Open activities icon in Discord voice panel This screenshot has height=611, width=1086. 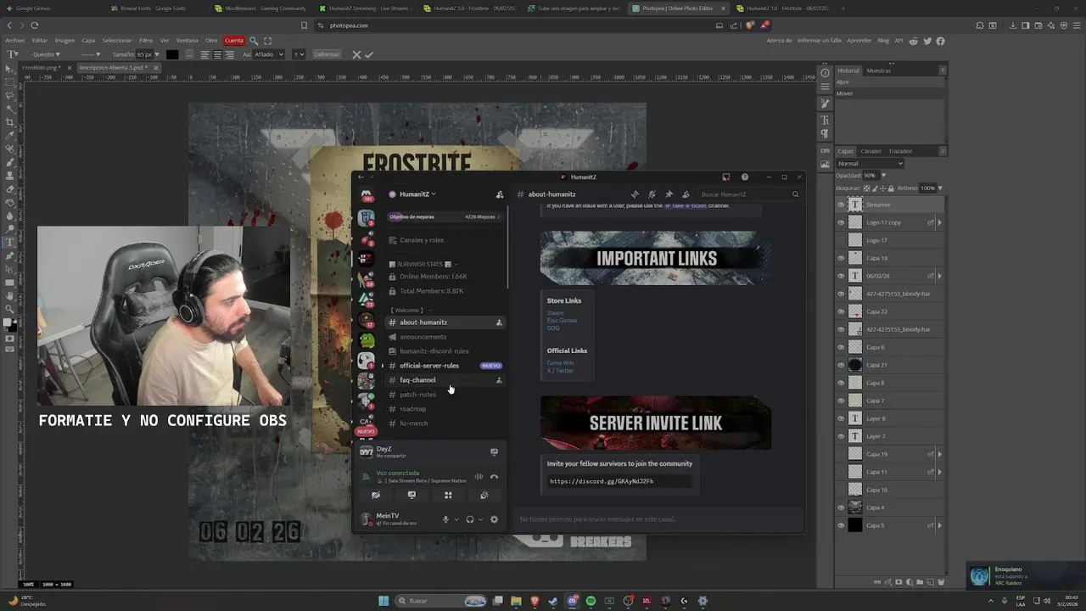tap(448, 496)
